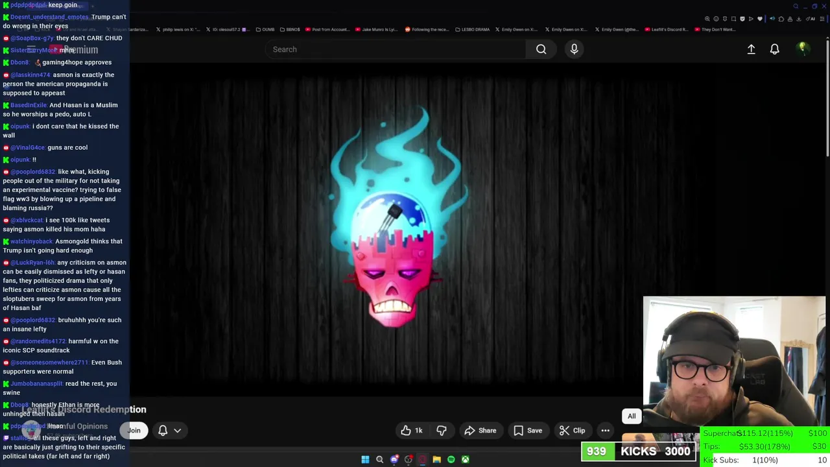Screen dimensions: 830x467
Task: Focus the YouTube Search field
Action: coord(396,49)
